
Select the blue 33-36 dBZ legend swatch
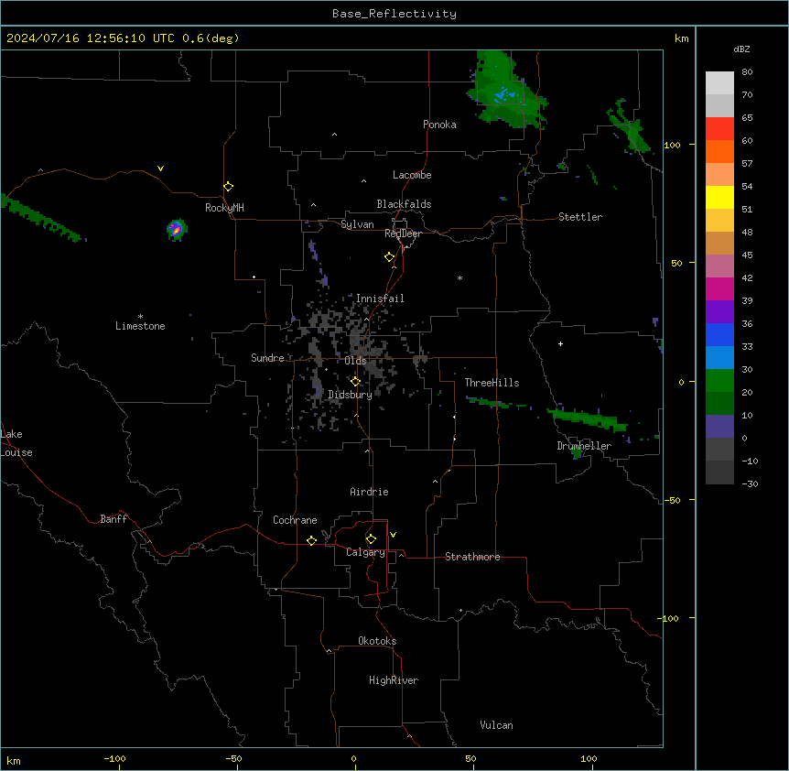point(719,334)
